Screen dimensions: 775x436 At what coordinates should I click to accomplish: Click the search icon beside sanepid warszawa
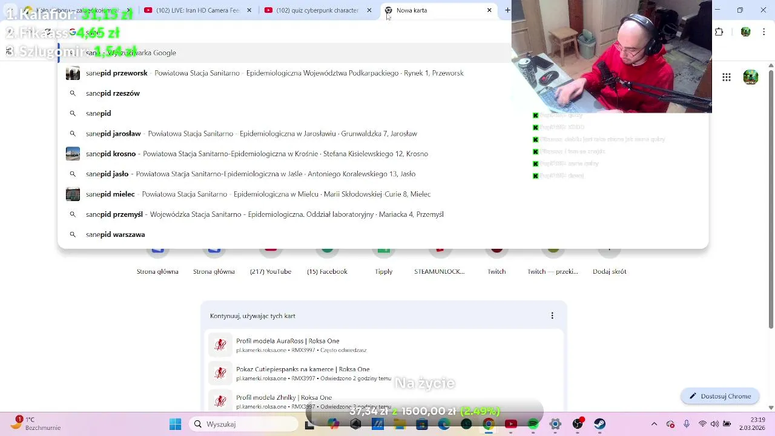coord(73,234)
